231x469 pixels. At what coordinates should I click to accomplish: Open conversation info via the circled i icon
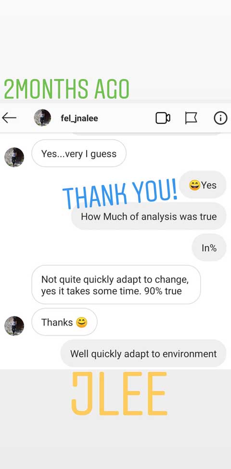pos(220,118)
